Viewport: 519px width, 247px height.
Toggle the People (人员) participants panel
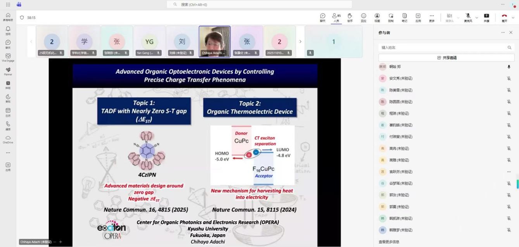coord(336,17)
